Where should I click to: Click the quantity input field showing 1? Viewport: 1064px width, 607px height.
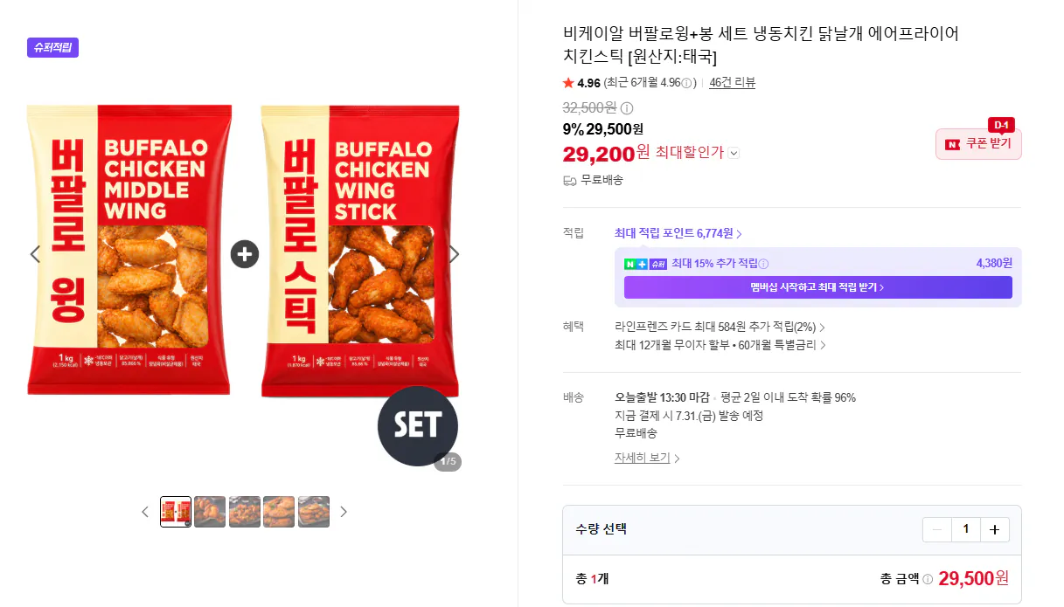tap(966, 529)
